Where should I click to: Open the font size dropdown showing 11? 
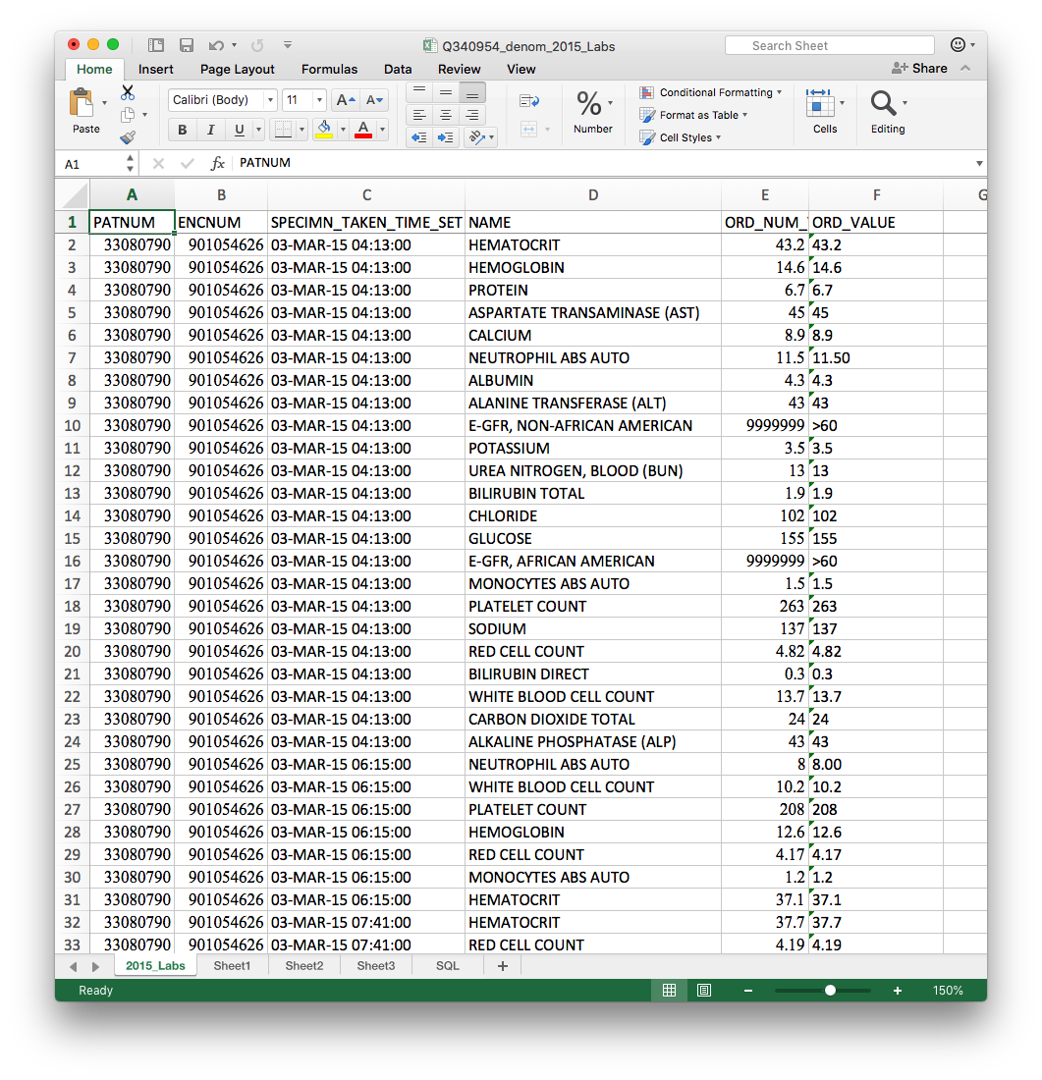coord(319,100)
